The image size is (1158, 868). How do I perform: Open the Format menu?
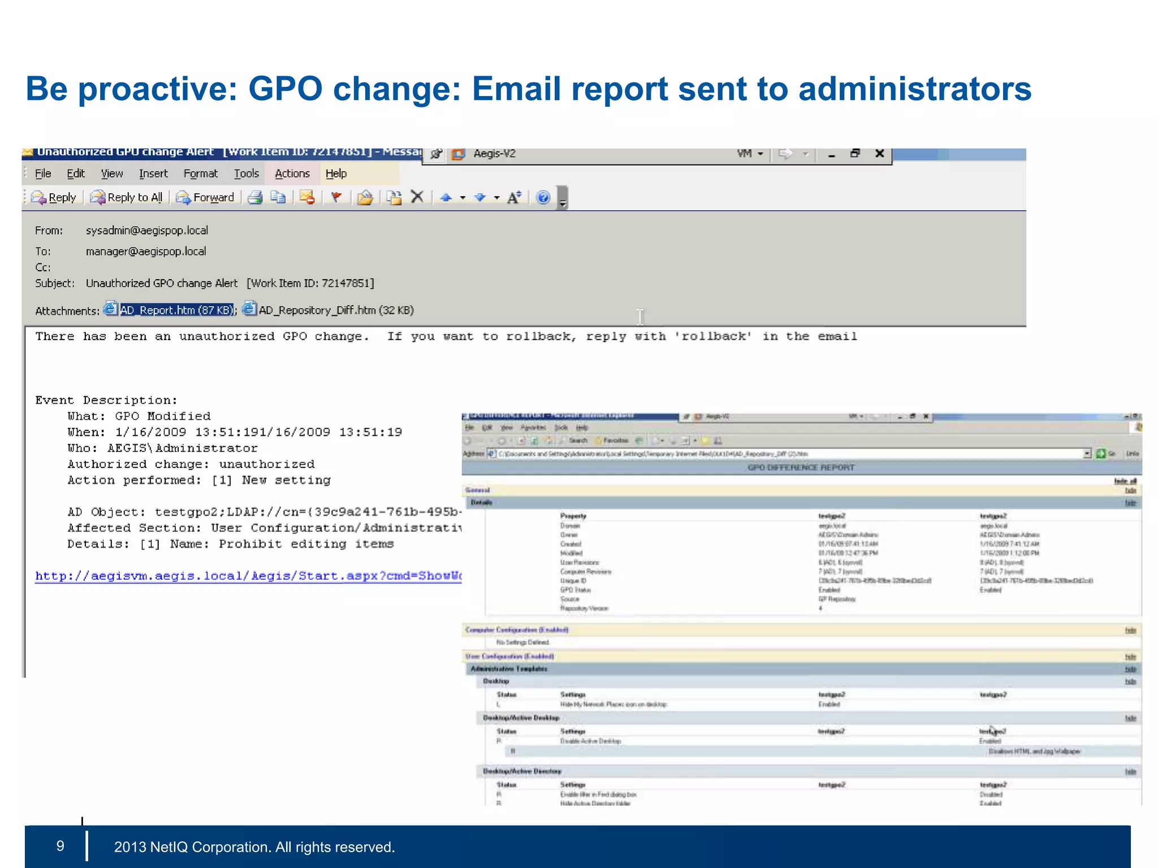click(x=200, y=173)
